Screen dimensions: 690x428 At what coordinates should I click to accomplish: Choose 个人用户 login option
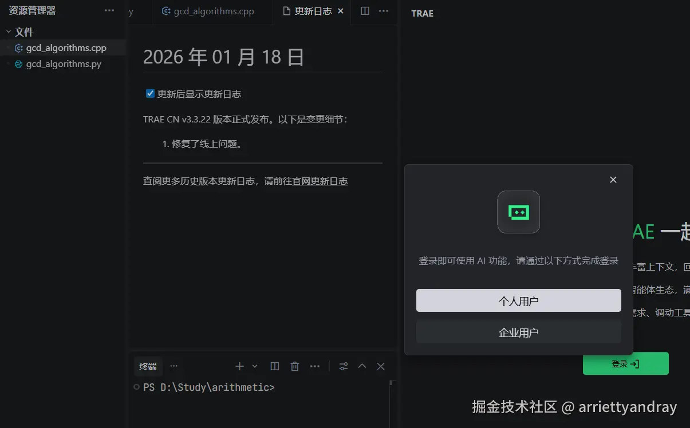click(x=519, y=300)
